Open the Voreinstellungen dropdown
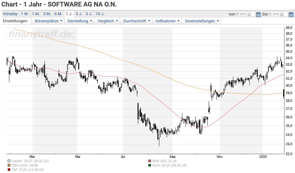Image resolution: width=295 pixels, height=173 pixels. [x=202, y=21]
